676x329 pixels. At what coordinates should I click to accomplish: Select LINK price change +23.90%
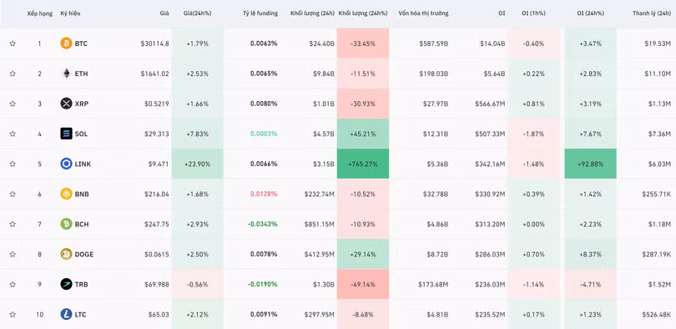pos(198,164)
